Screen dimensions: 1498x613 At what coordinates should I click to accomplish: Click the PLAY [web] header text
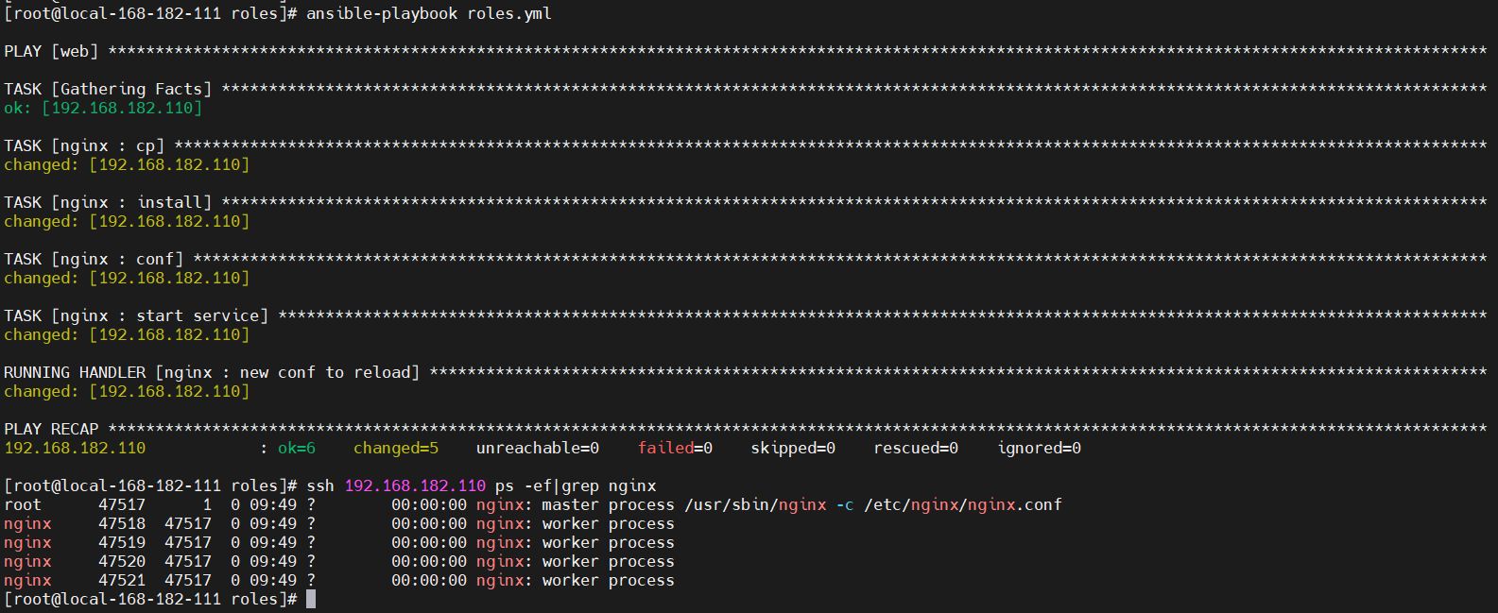coord(51,51)
